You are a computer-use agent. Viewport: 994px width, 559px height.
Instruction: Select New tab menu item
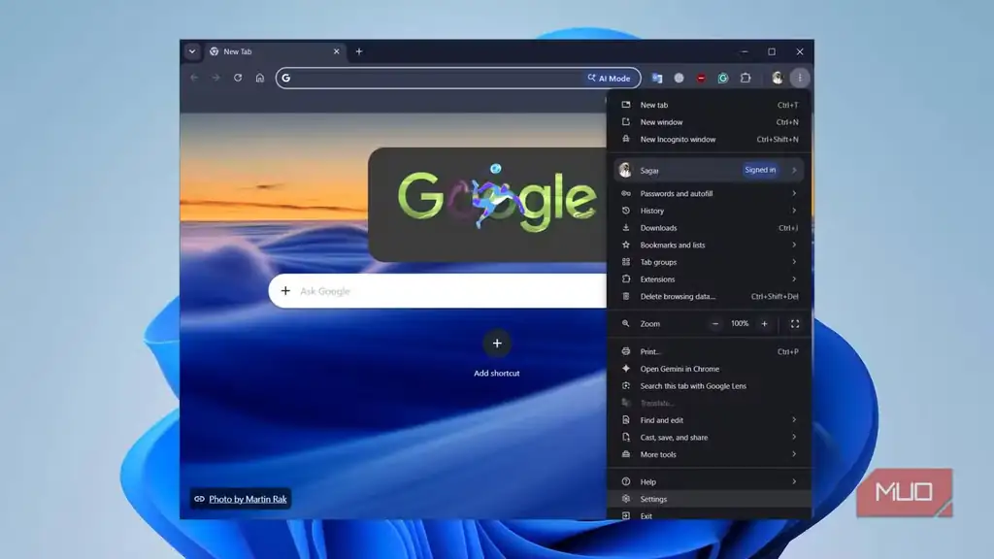point(709,105)
